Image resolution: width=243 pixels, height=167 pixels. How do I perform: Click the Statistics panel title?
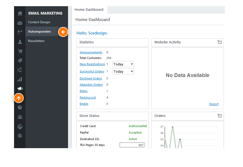pos(86,42)
